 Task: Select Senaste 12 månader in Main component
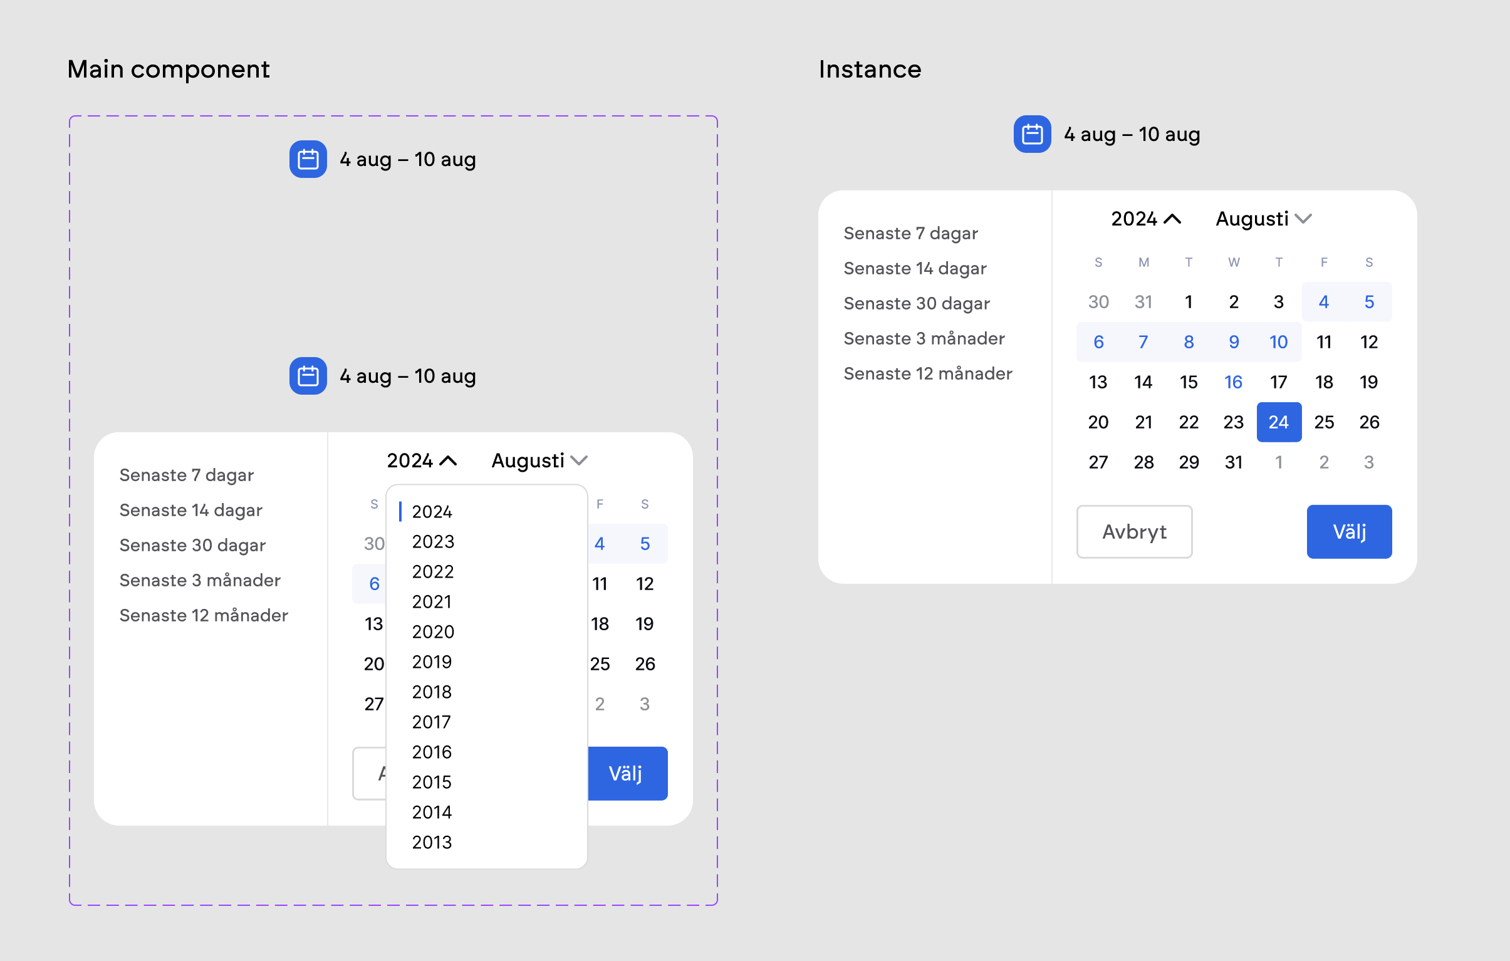click(204, 616)
